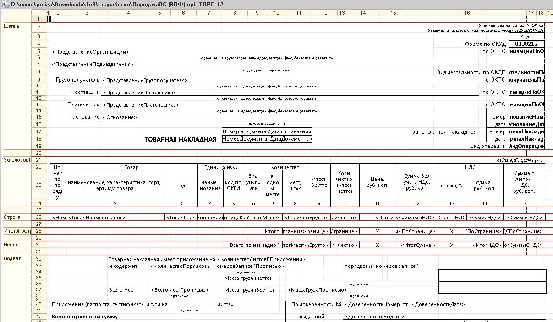The width and height of the screenshot is (553, 322).
Task: Click the 'Товар' table header
Action: coord(131,167)
